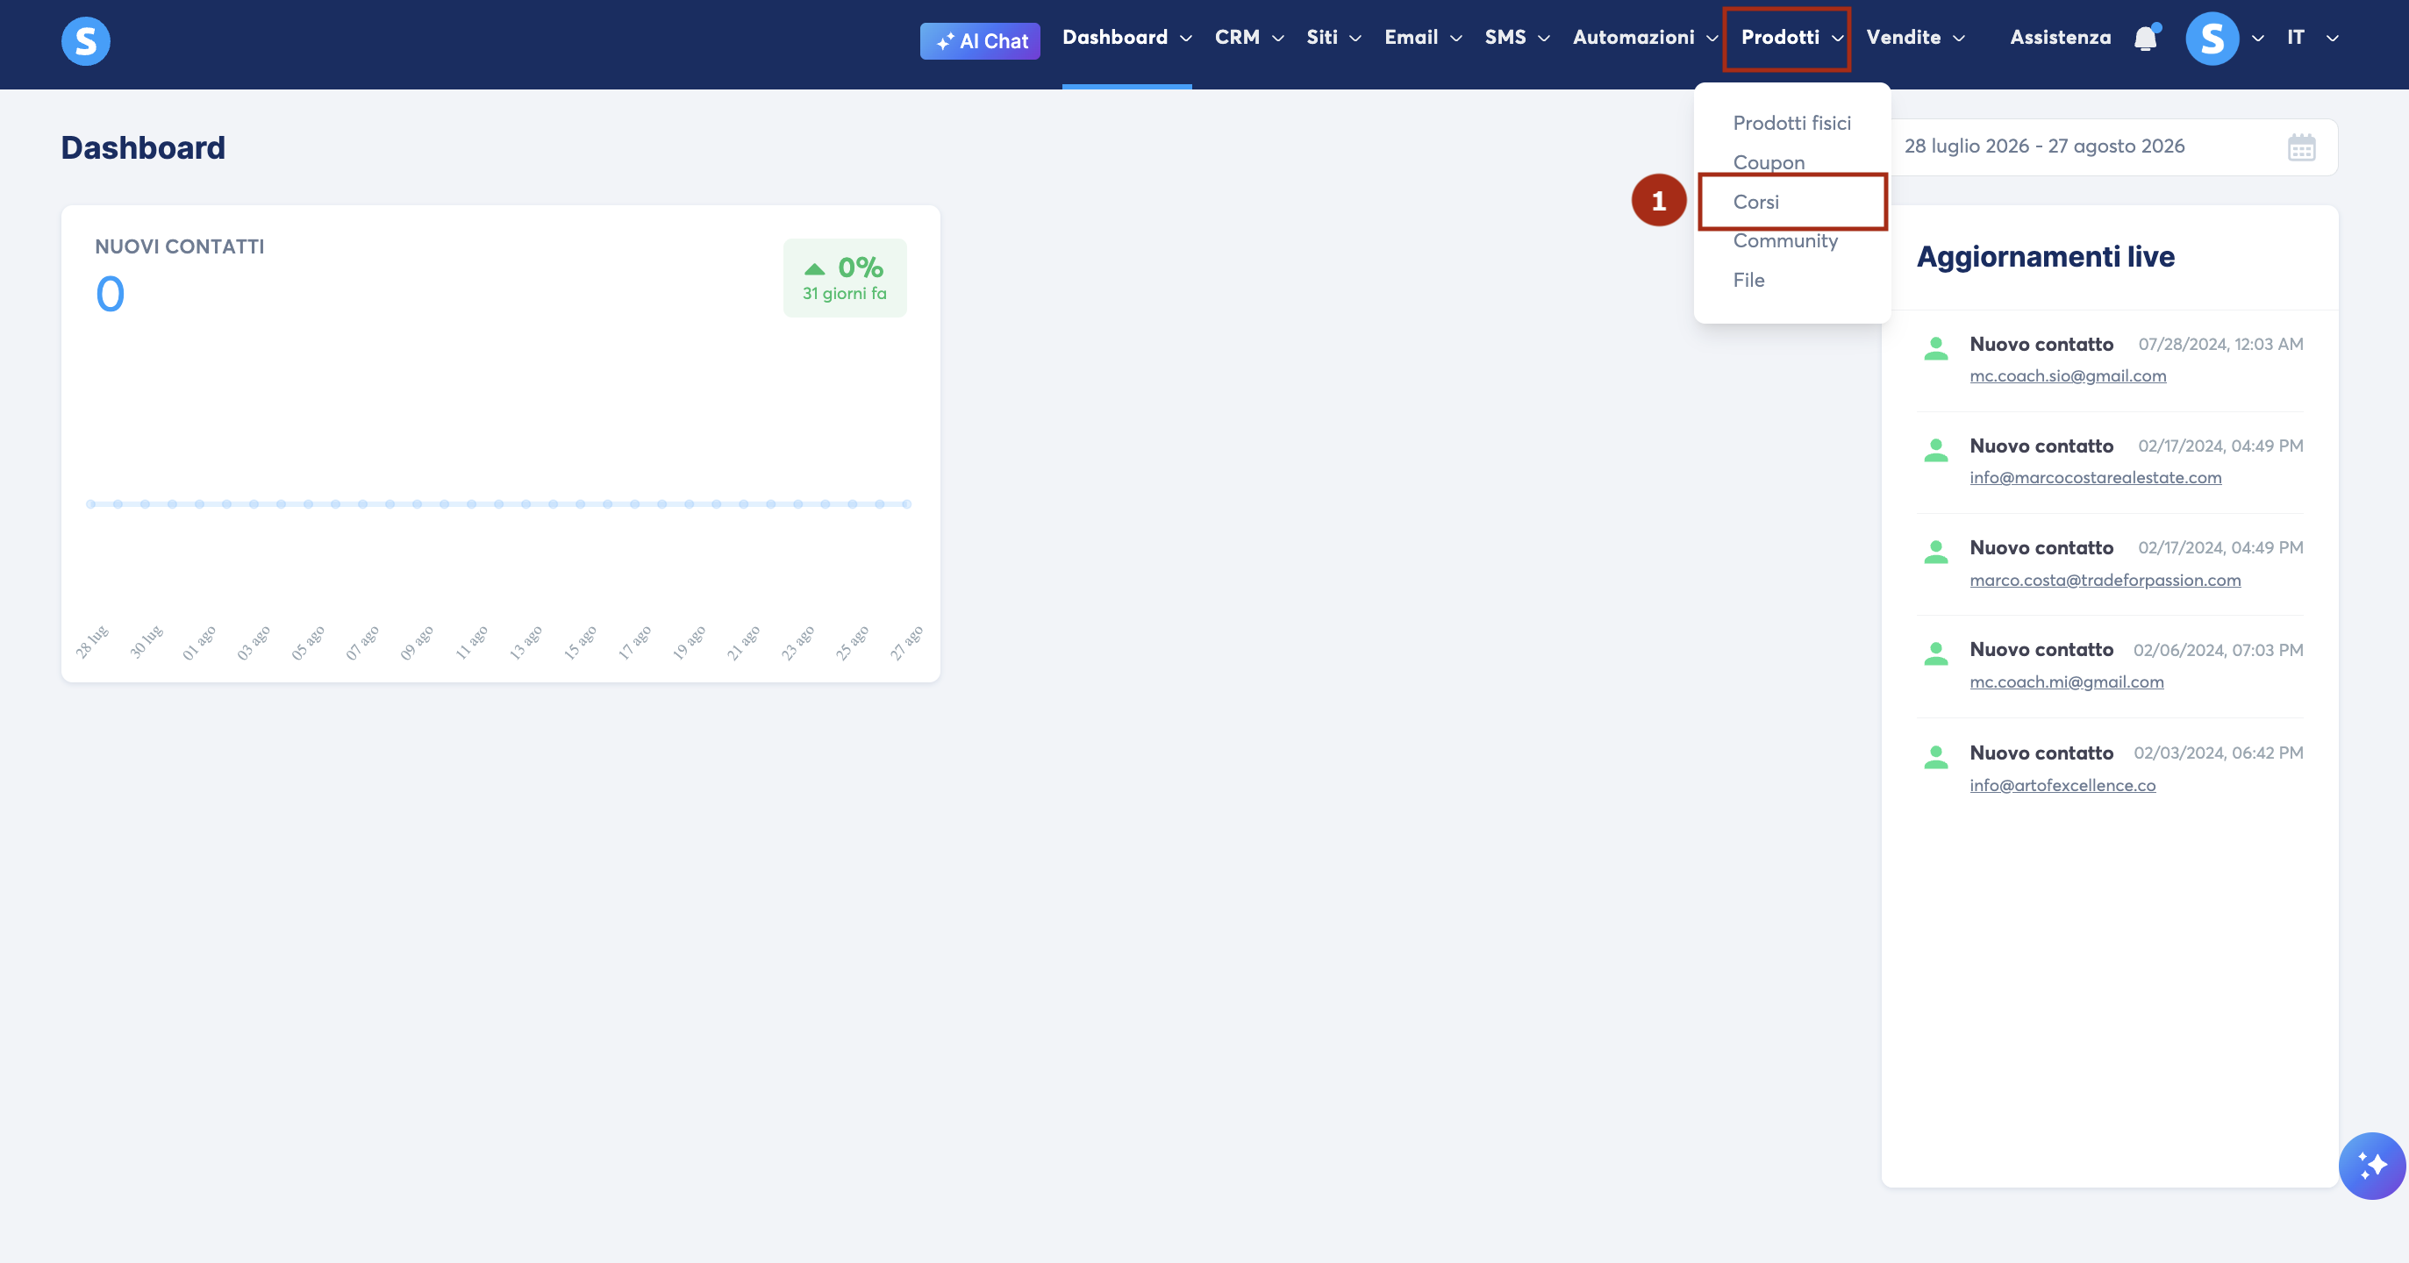
Task: Choose Prodotti fisici in the dropdown
Action: pos(1791,123)
